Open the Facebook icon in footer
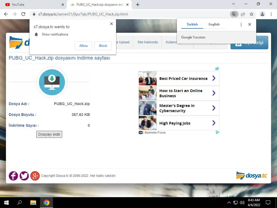 coord(14,176)
